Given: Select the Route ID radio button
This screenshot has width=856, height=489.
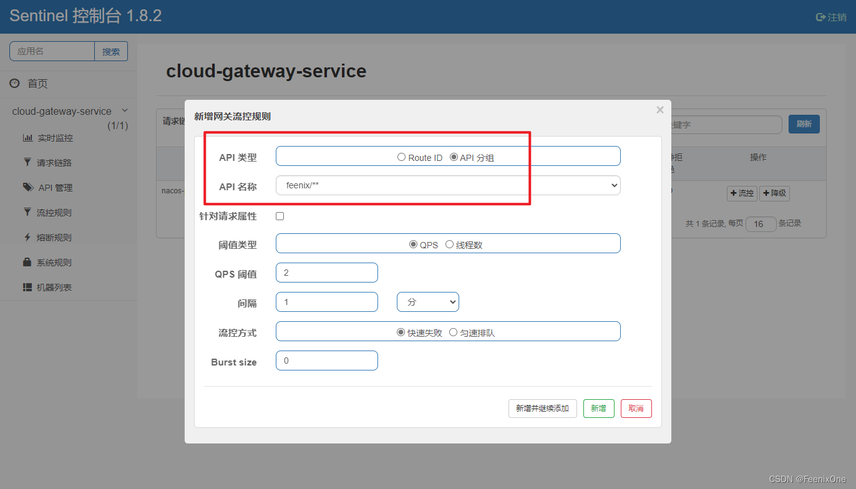Looking at the screenshot, I should [402, 157].
